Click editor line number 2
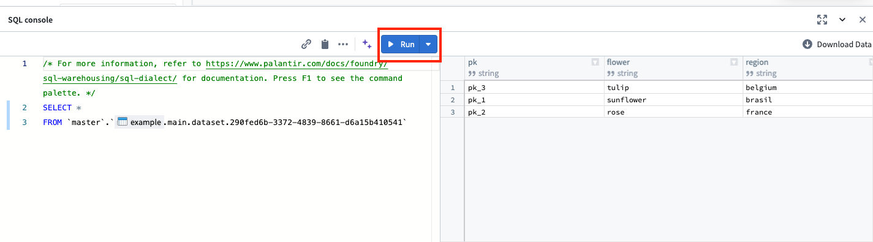The height and width of the screenshot is (242, 873). pos(25,108)
